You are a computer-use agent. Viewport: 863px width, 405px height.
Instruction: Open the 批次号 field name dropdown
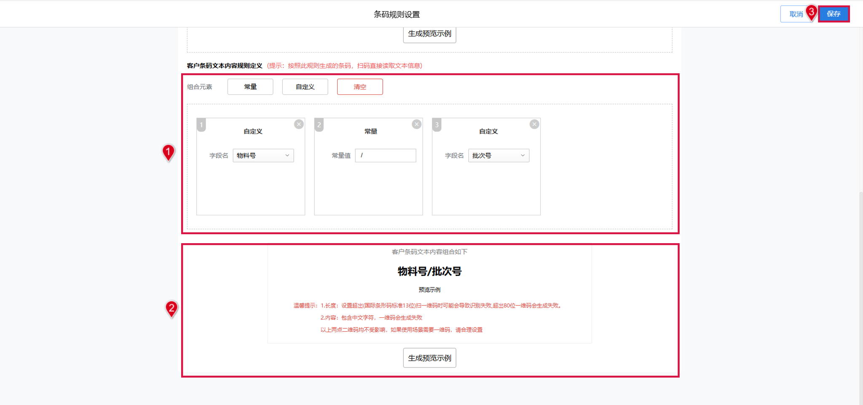point(499,156)
